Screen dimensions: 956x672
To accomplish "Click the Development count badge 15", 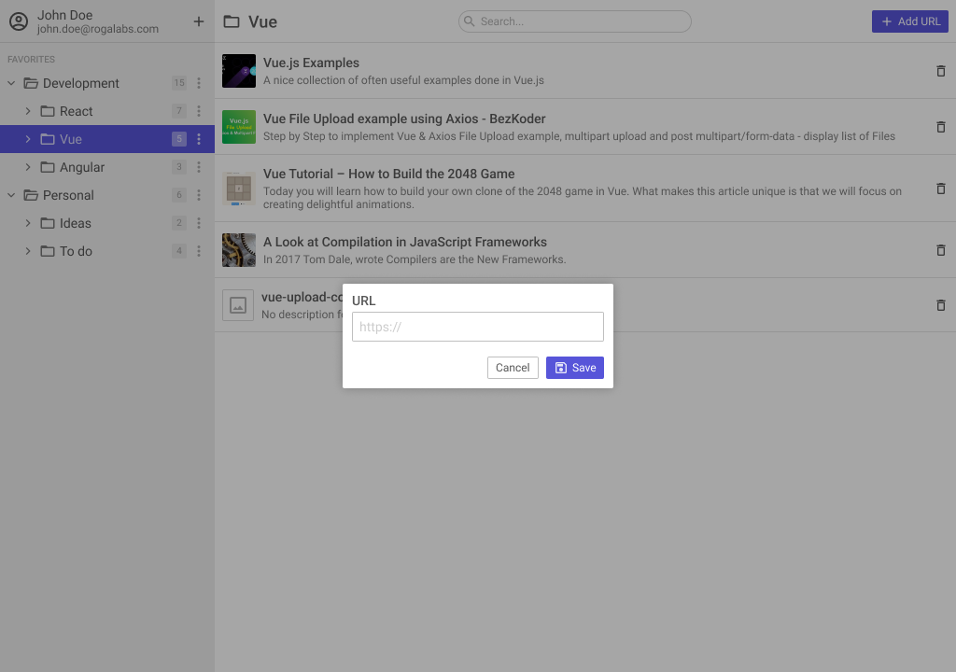I will tap(179, 83).
